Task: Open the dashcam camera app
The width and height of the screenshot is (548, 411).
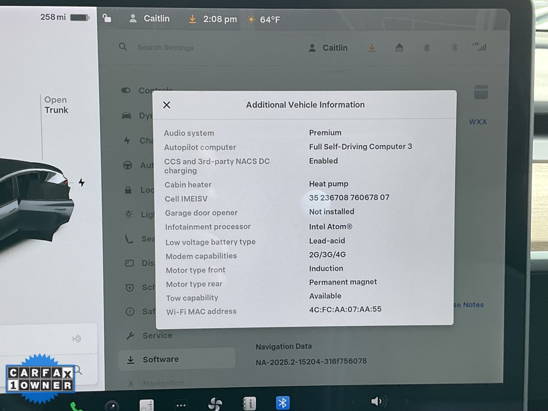Action: coord(112,406)
